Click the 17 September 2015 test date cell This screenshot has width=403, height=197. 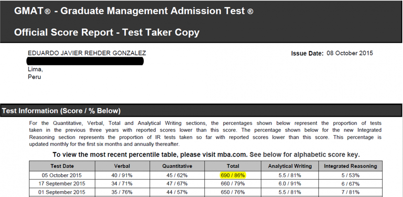tap(62, 184)
